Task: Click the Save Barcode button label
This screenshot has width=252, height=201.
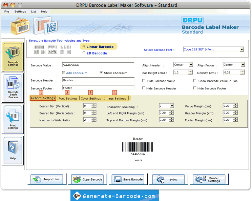Action: (133, 179)
